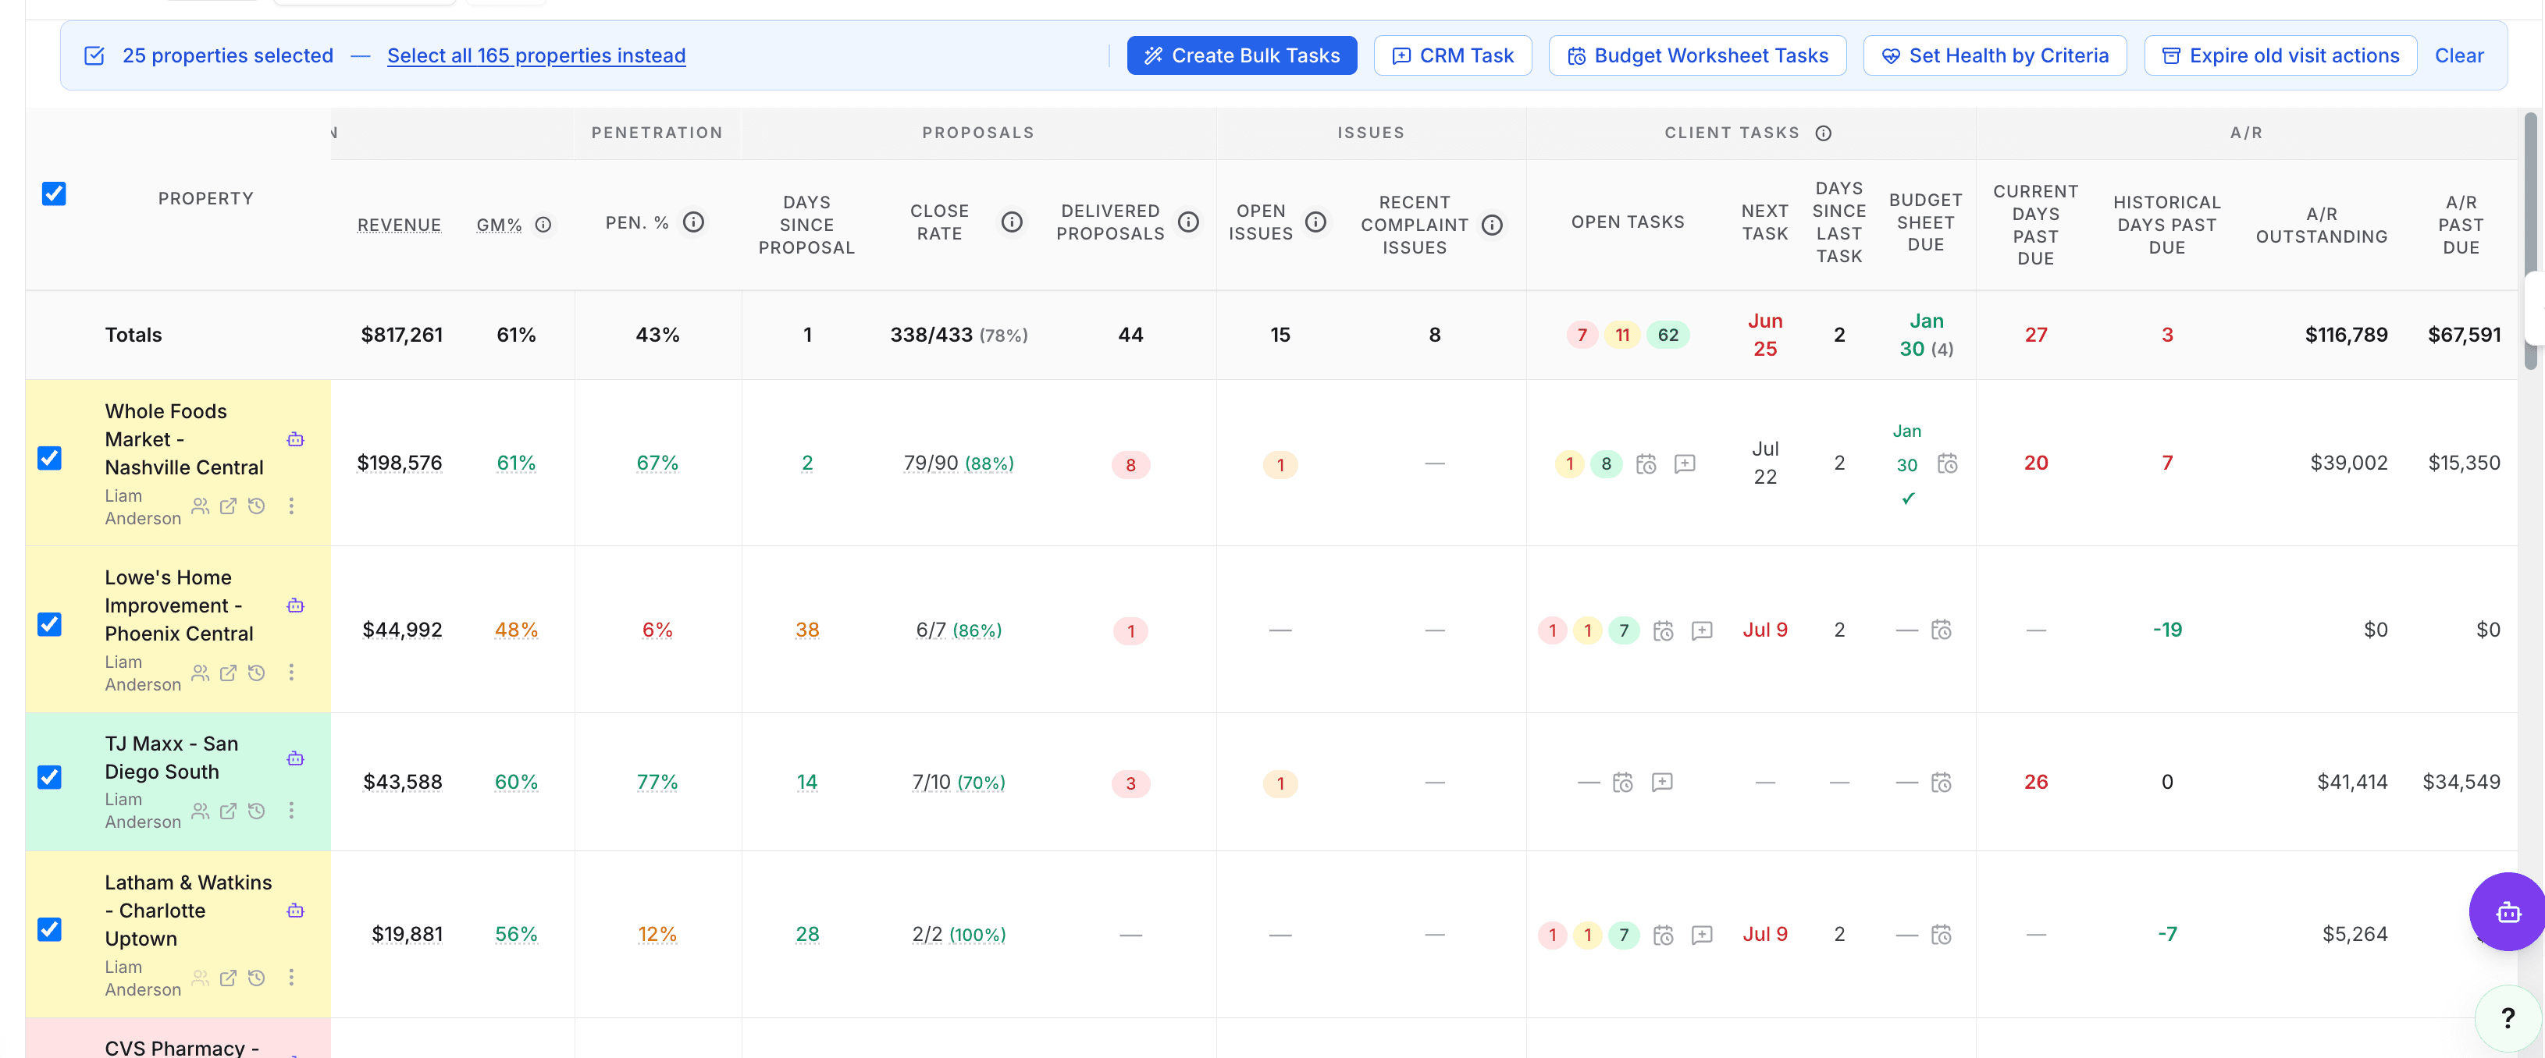Click the calendar-clock task icon in Lowe's open tasks
This screenshot has height=1058, width=2545.
click(x=1664, y=630)
